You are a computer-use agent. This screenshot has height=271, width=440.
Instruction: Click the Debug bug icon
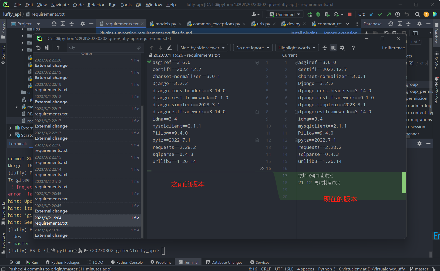318,14
